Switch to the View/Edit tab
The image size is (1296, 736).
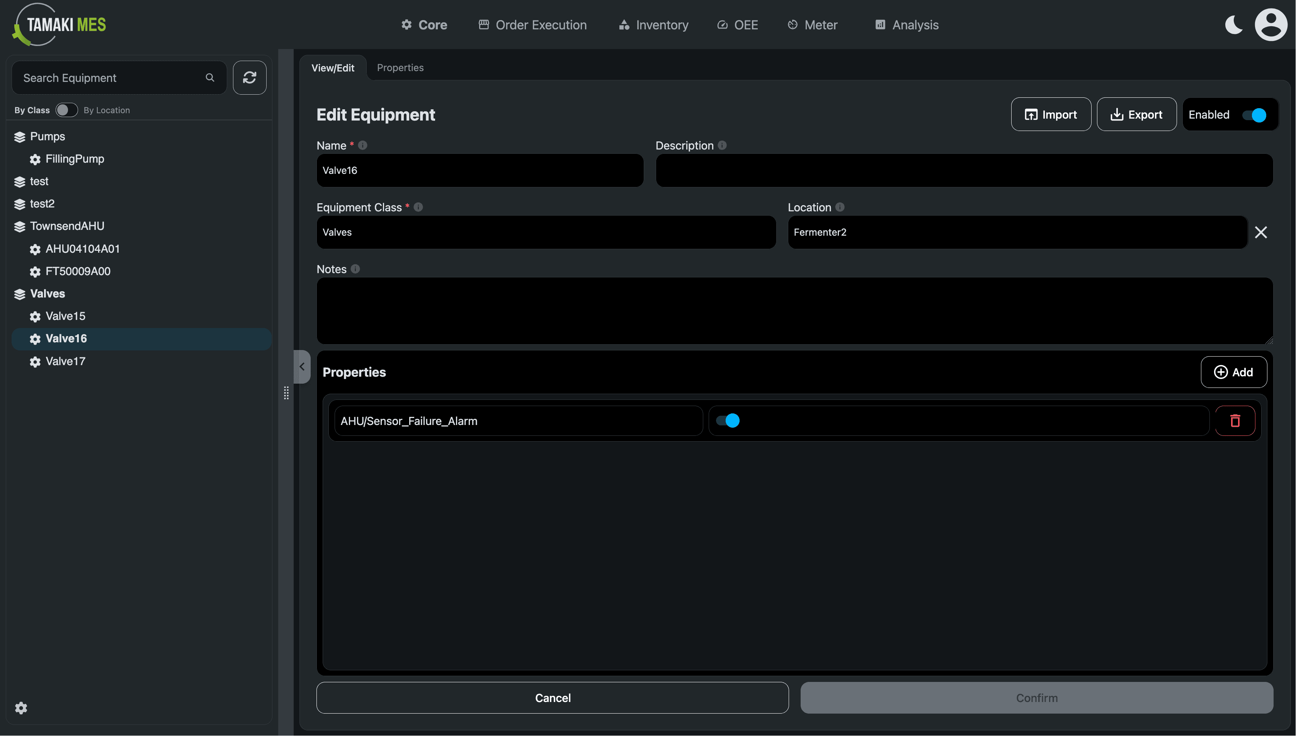click(333, 68)
